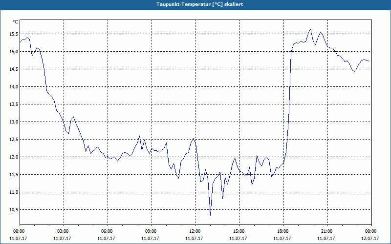This screenshot has height=244, width=391.
Task: Click the 21:00 time axis label
Action: click(327, 231)
